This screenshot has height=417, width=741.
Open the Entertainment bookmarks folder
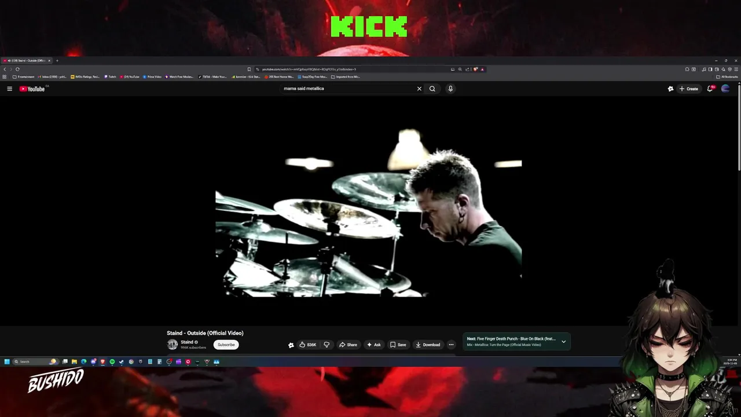pyautogui.click(x=24, y=76)
